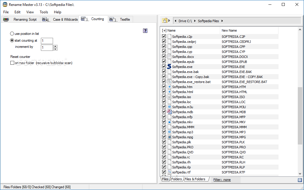Switch to the Files tab

pos(165,179)
